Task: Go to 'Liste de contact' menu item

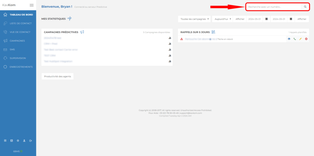Action: point(21,23)
